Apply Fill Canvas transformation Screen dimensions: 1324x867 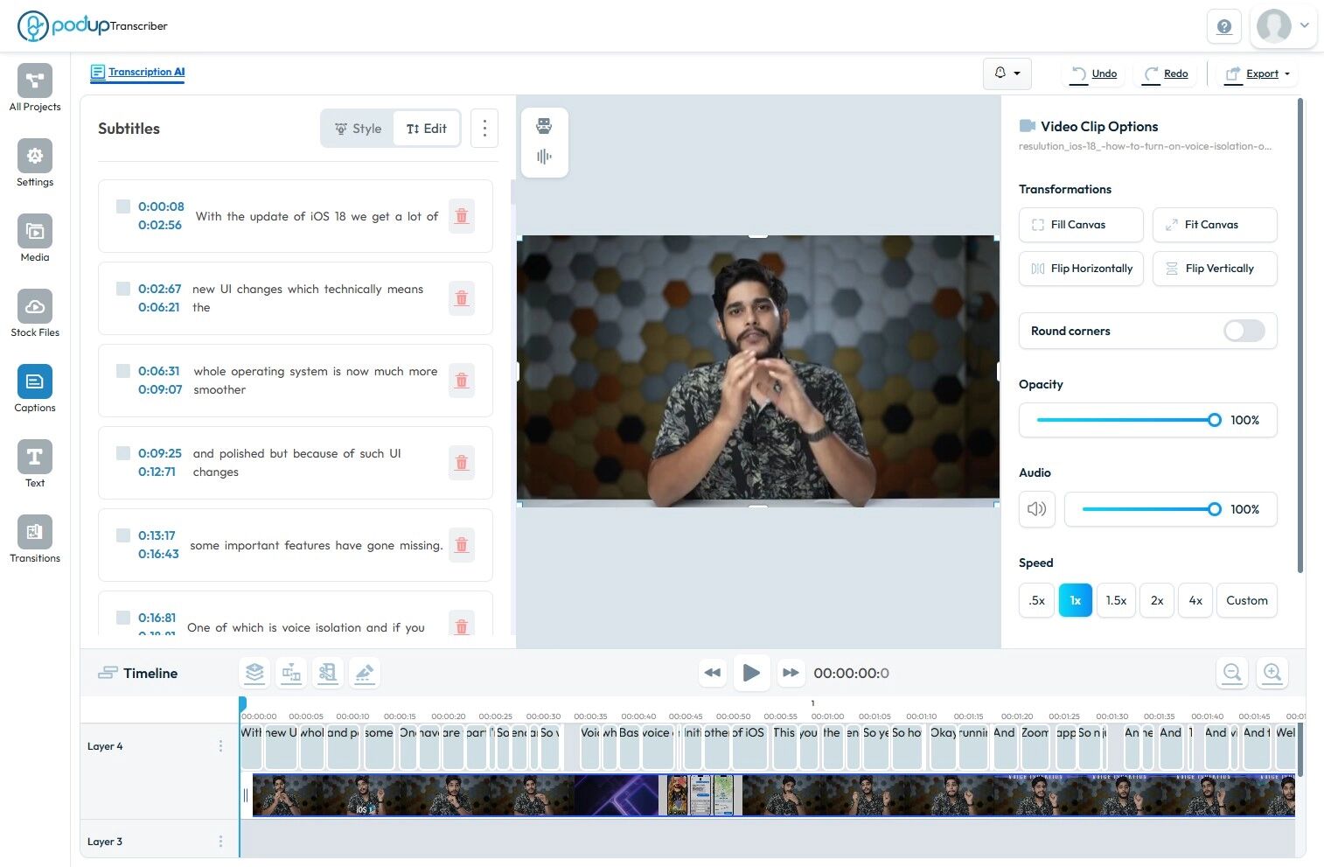pyautogui.click(x=1081, y=225)
